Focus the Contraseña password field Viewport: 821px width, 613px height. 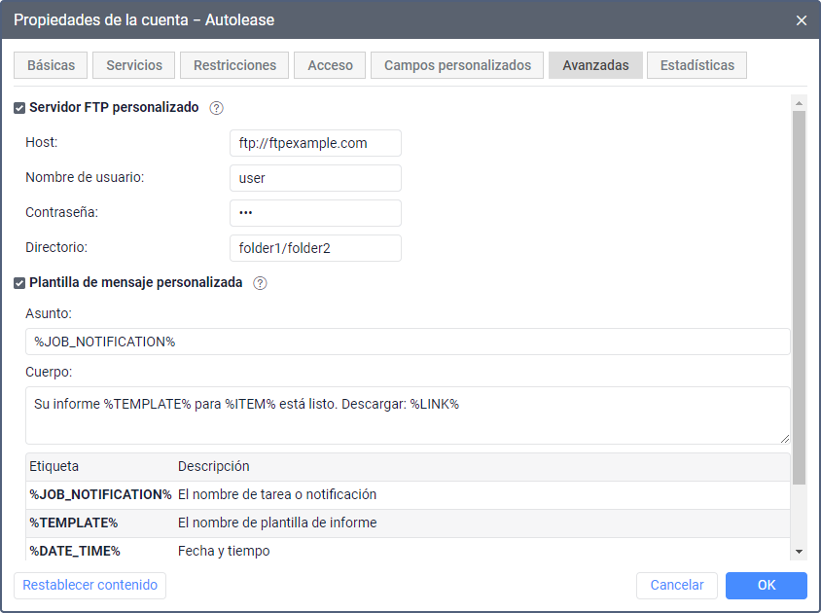pyautogui.click(x=315, y=213)
